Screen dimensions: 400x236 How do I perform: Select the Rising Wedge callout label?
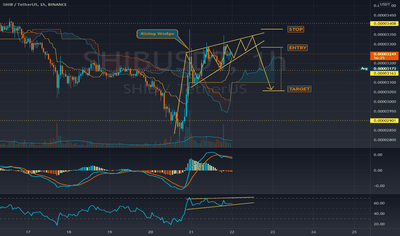[158, 33]
